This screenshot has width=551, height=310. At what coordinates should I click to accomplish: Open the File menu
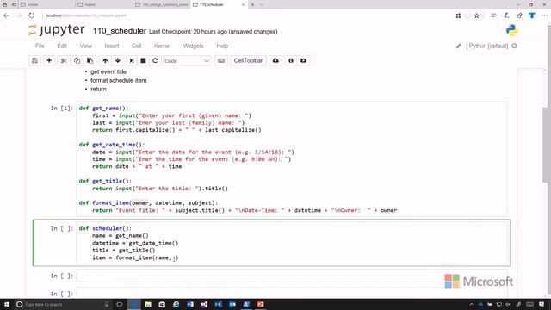(x=40, y=46)
